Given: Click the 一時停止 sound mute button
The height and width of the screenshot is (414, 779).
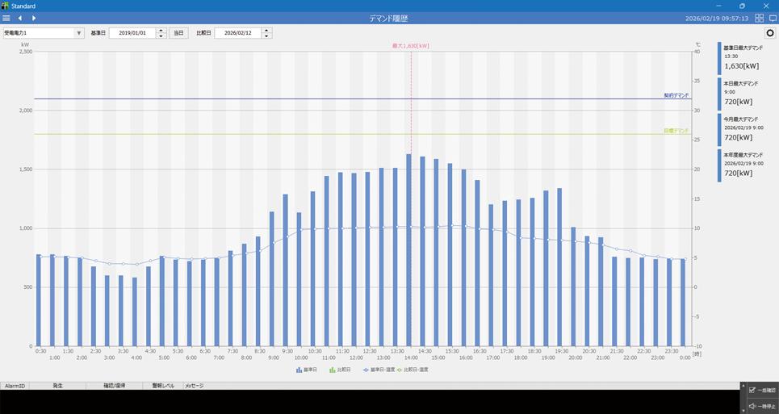Looking at the screenshot, I should (761, 406).
